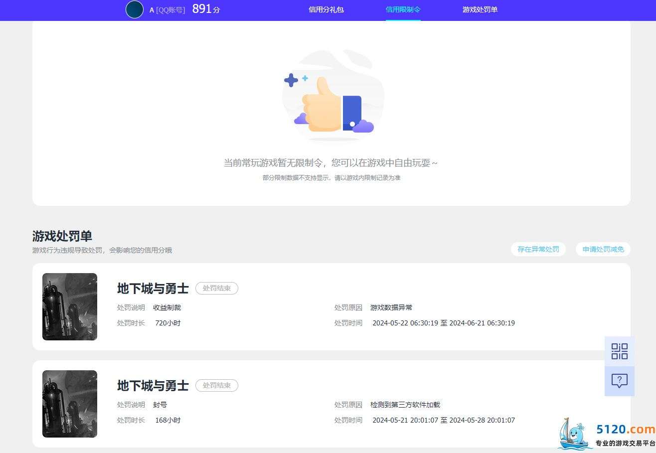The width and height of the screenshot is (656, 453).
Task: Click the 检测到第三方软件加载 reason text
Action: [405, 405]
